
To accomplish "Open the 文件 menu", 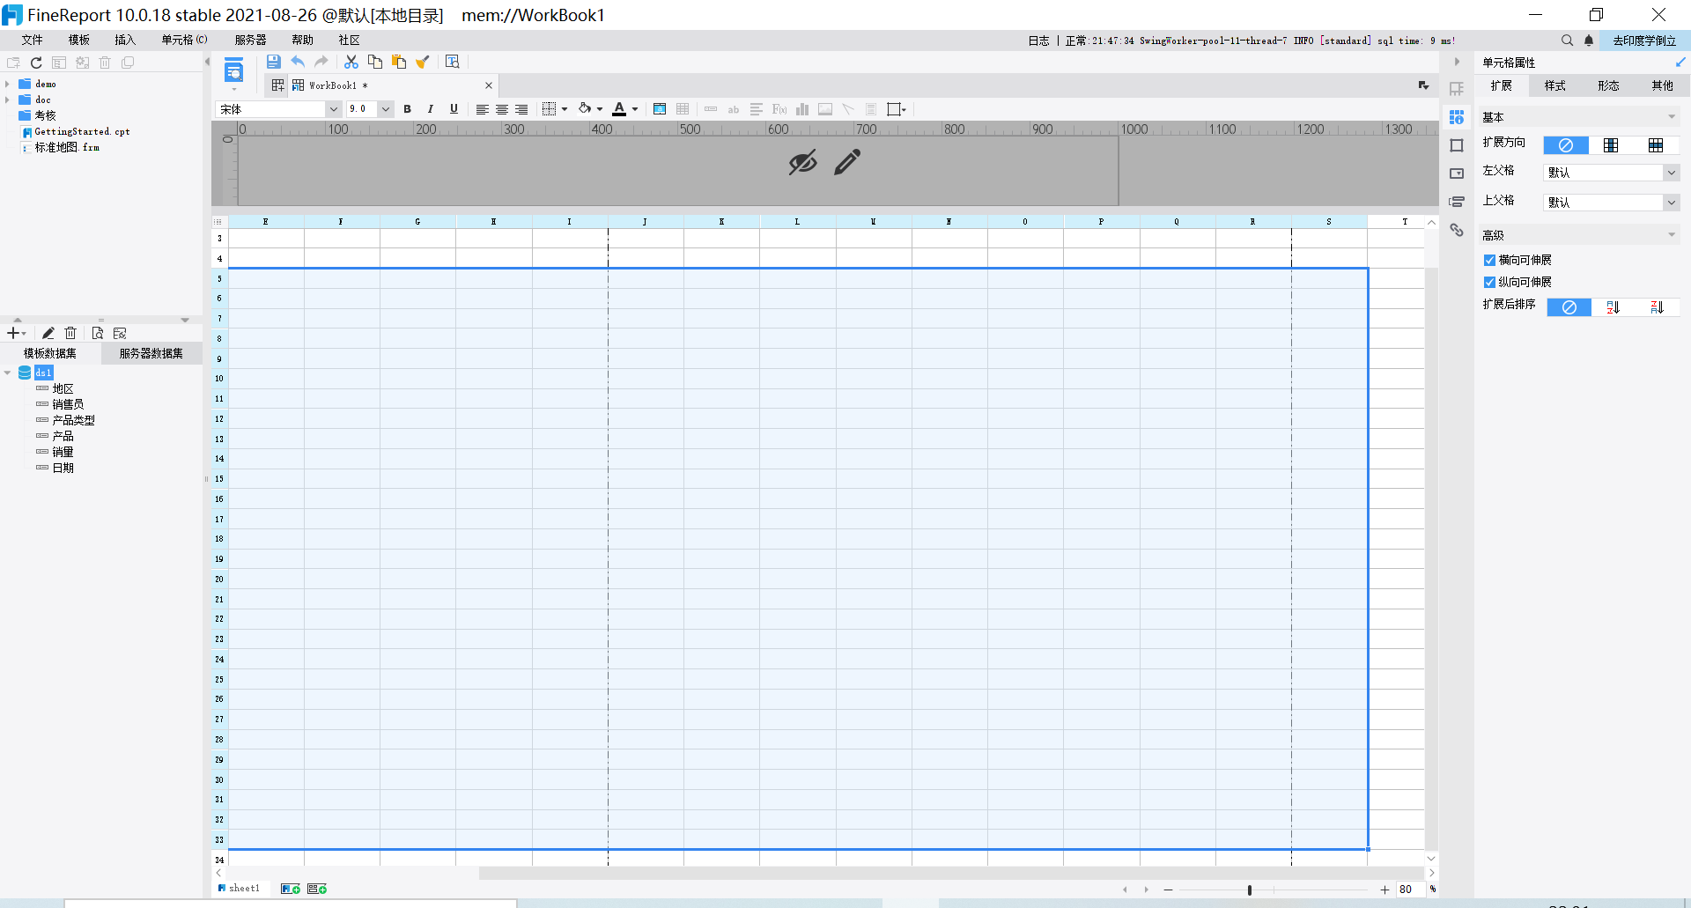I will [x=33, y=41].
